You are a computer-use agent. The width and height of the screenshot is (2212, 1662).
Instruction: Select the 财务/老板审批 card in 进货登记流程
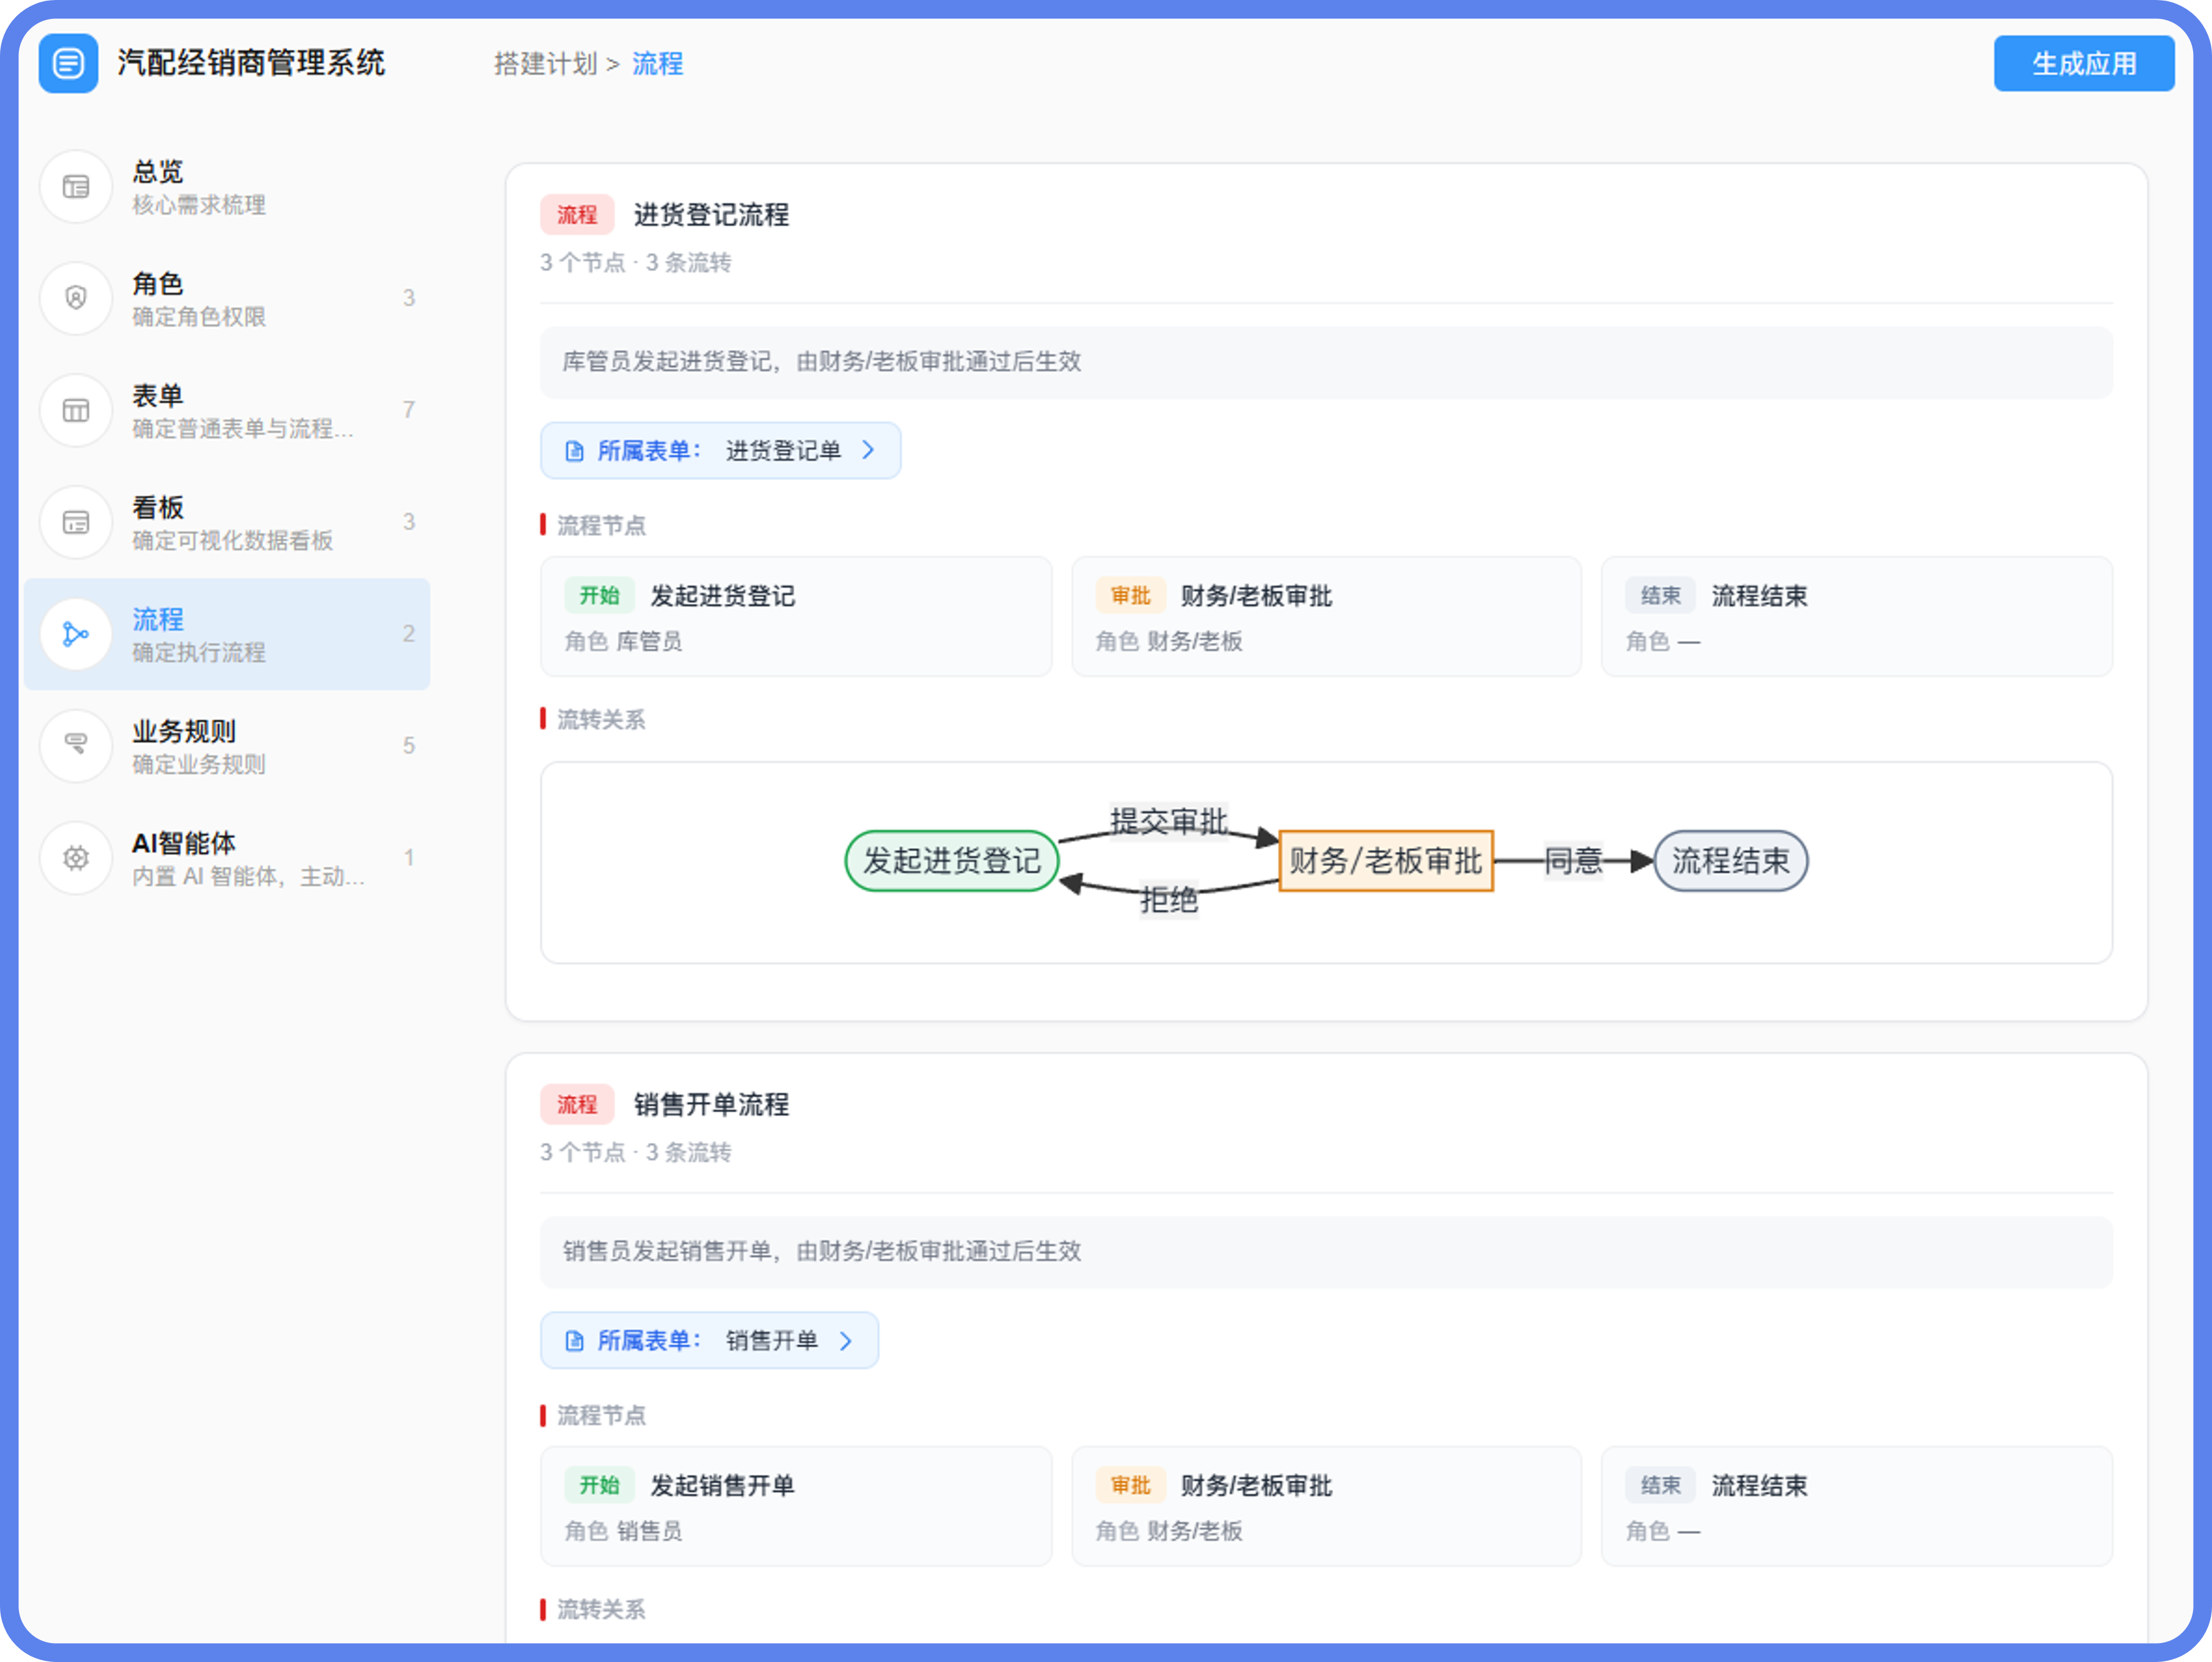1326,617
